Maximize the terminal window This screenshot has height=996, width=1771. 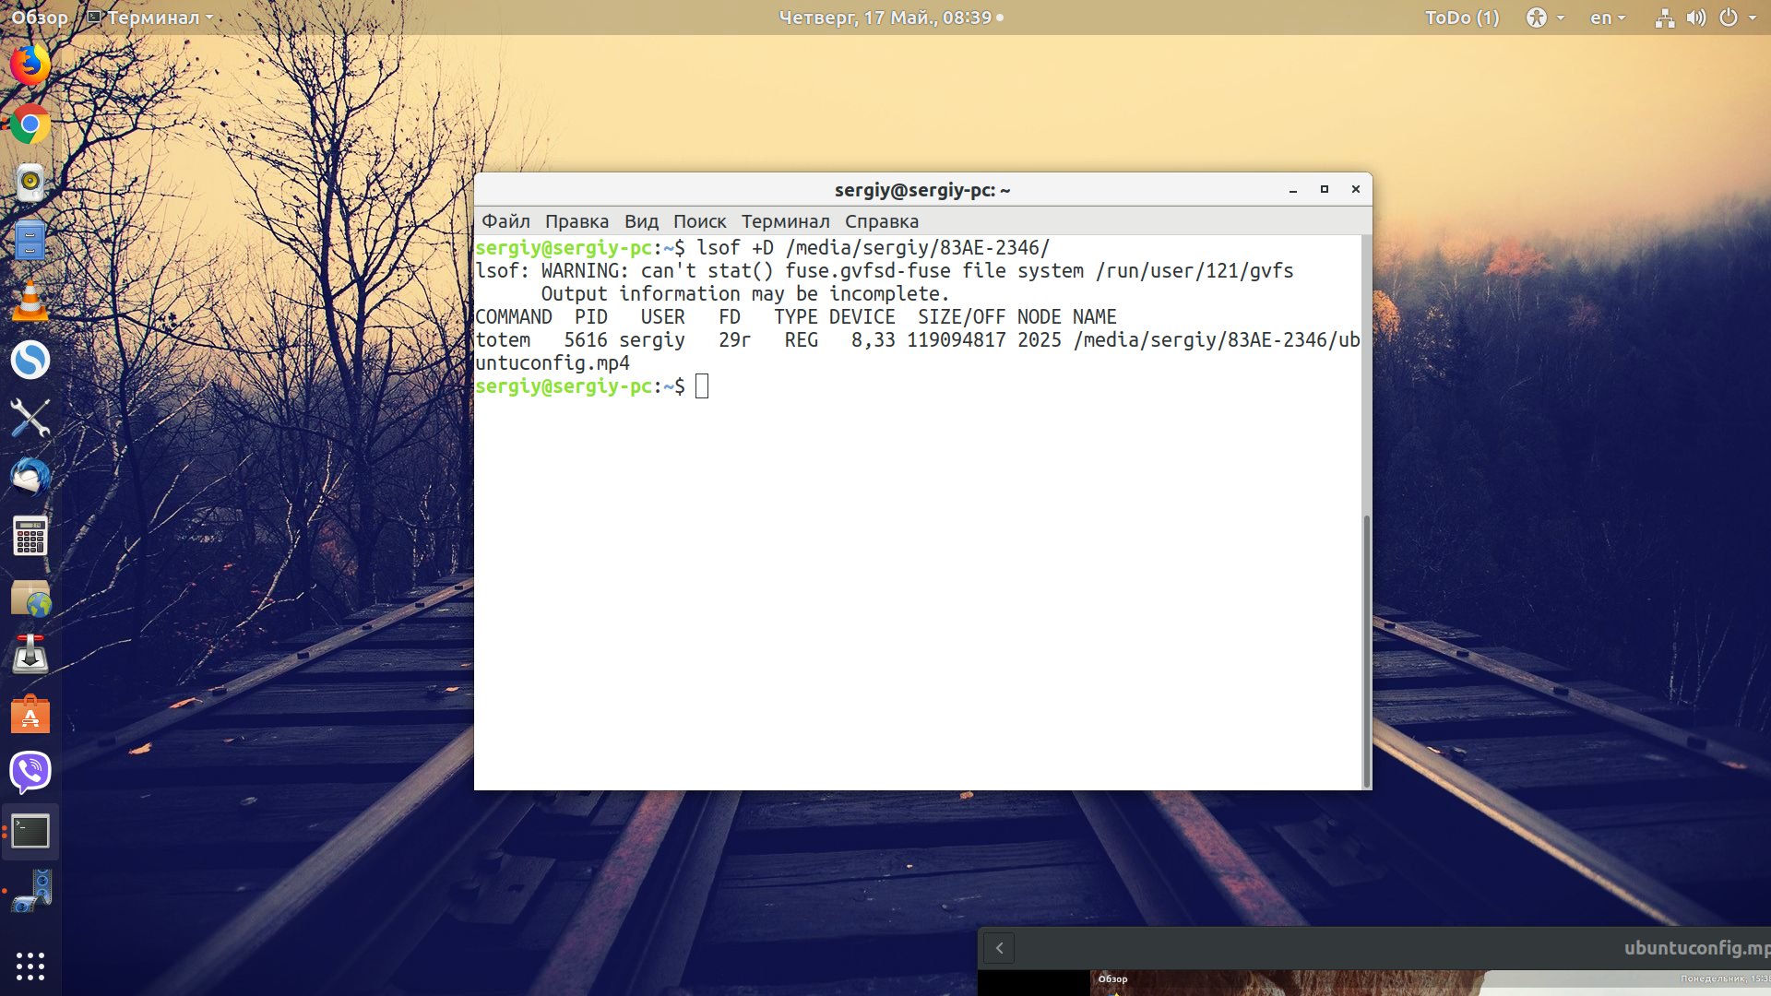(x=1325, y=190)
